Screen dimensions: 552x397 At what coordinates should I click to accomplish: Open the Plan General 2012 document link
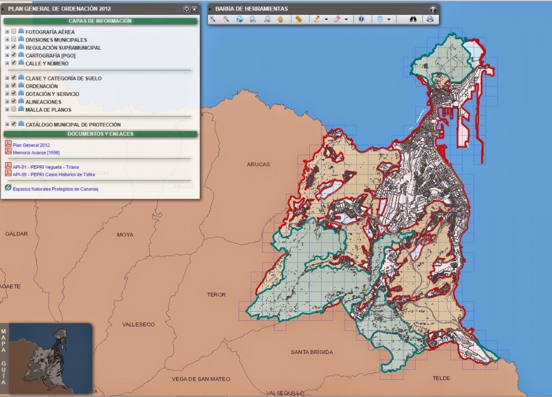pos(31,145)
